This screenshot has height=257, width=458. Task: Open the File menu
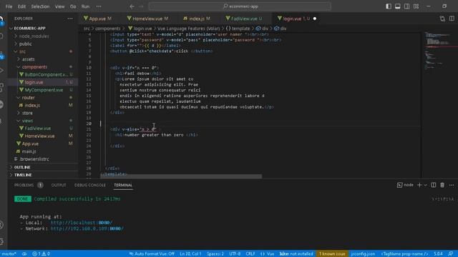[9, 6]
